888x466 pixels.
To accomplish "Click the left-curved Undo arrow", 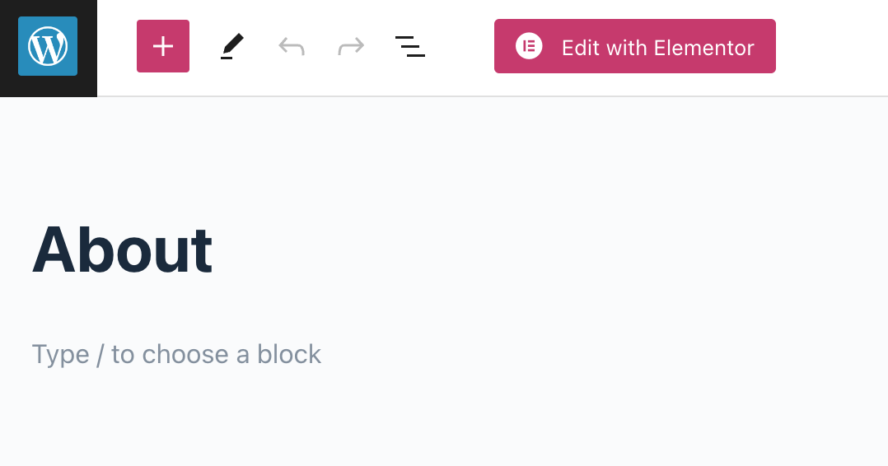I will click(292, 46).
